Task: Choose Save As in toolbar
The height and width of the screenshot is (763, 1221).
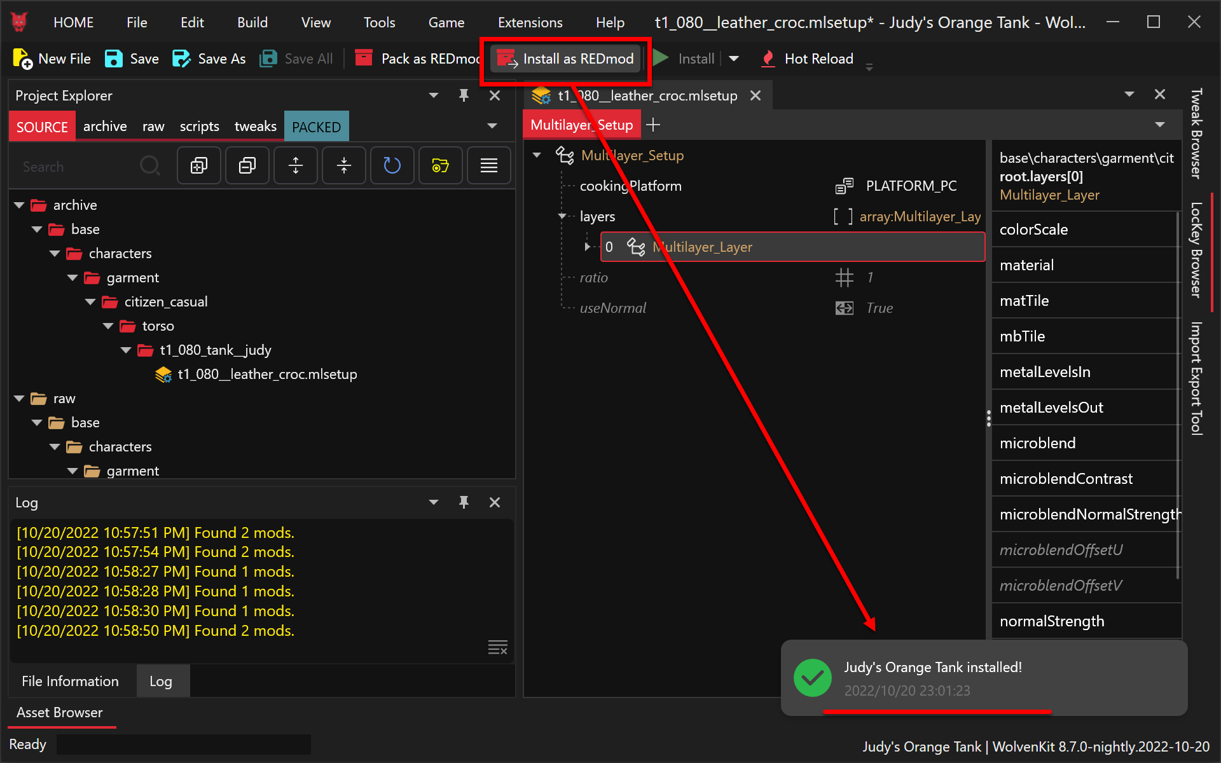Action: tap(209, 58)
